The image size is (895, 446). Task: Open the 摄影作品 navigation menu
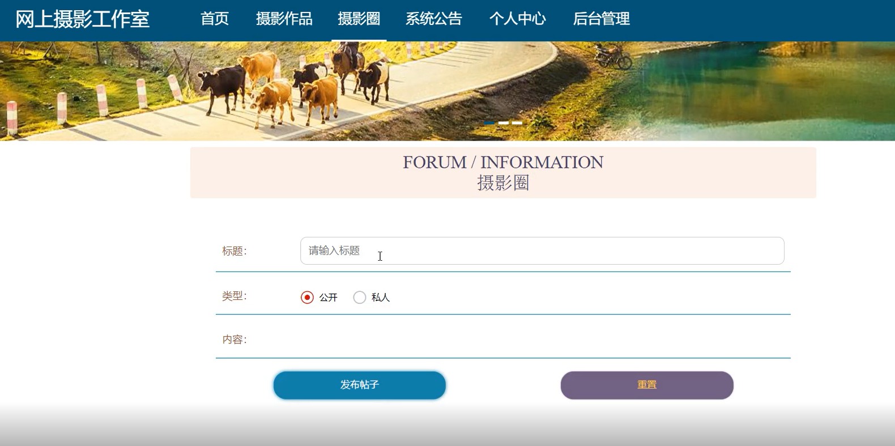[x=284, y=19]
